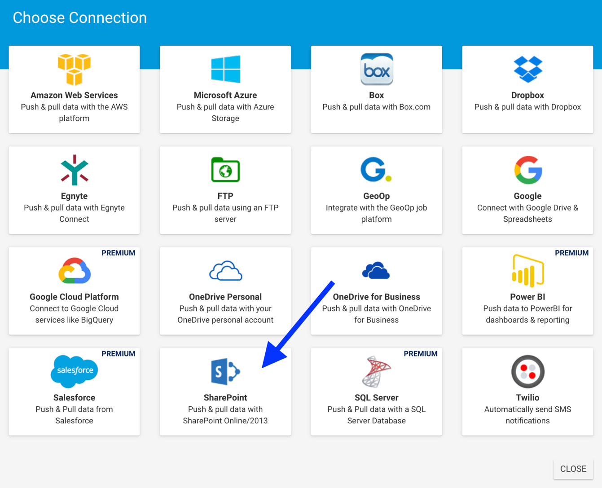
Task: Click 'Push & pull data with Box.com' text
Action: [x=377, y=107]
